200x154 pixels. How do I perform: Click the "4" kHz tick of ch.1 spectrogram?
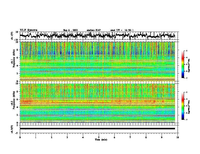pyautogui.click(x=17, y=66)
